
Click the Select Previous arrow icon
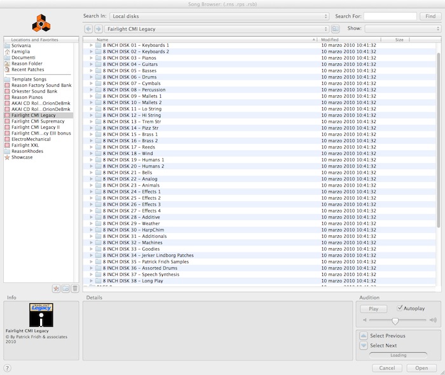point(364,336)
